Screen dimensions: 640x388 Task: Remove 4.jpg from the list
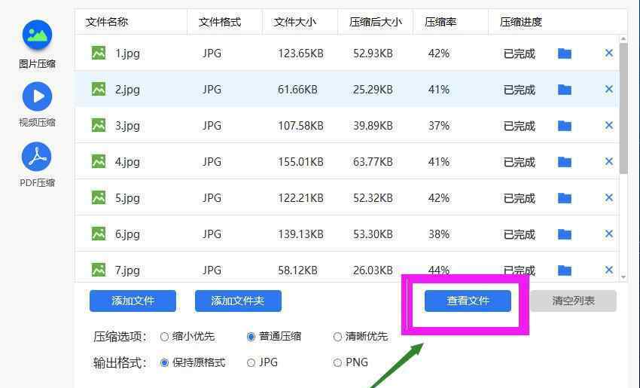pos(609,161)
